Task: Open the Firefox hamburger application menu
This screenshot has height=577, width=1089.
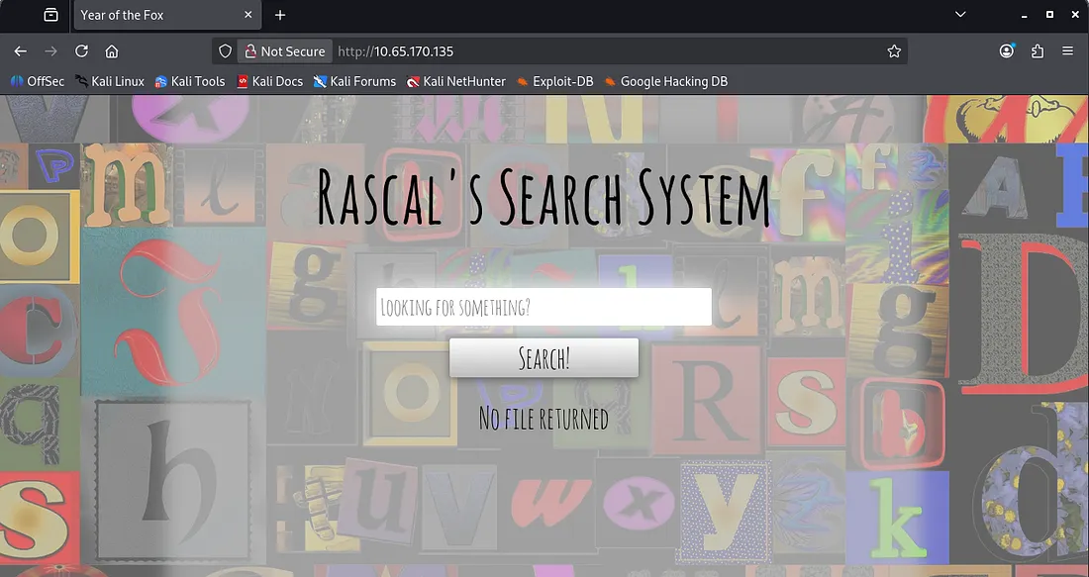Action: click(x=1068, y=51)
